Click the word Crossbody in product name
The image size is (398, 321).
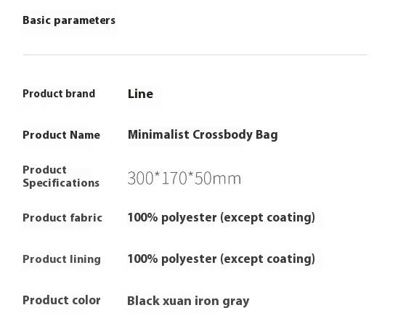(x=222, y=135)
